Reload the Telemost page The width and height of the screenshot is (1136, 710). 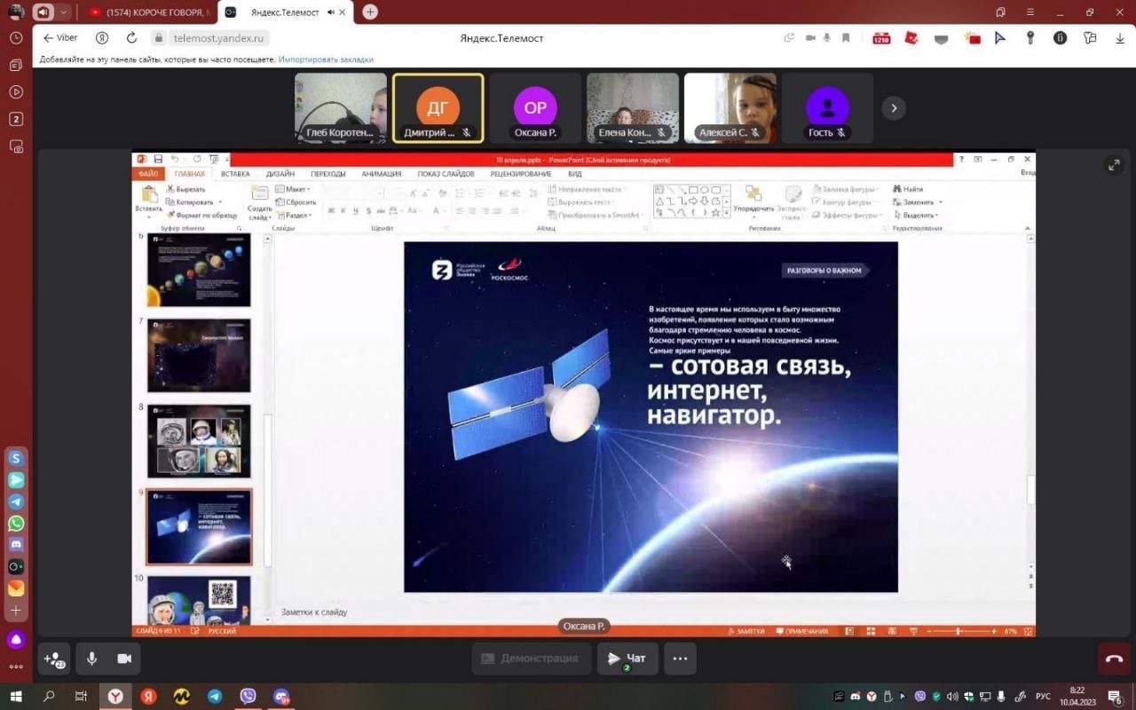point(131,38)
